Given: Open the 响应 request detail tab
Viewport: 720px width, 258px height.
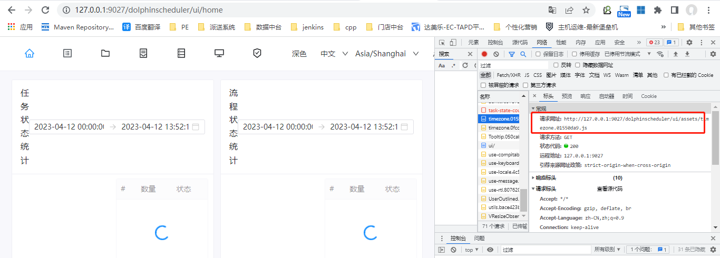Looking at the screenshot, I should 585,96.
